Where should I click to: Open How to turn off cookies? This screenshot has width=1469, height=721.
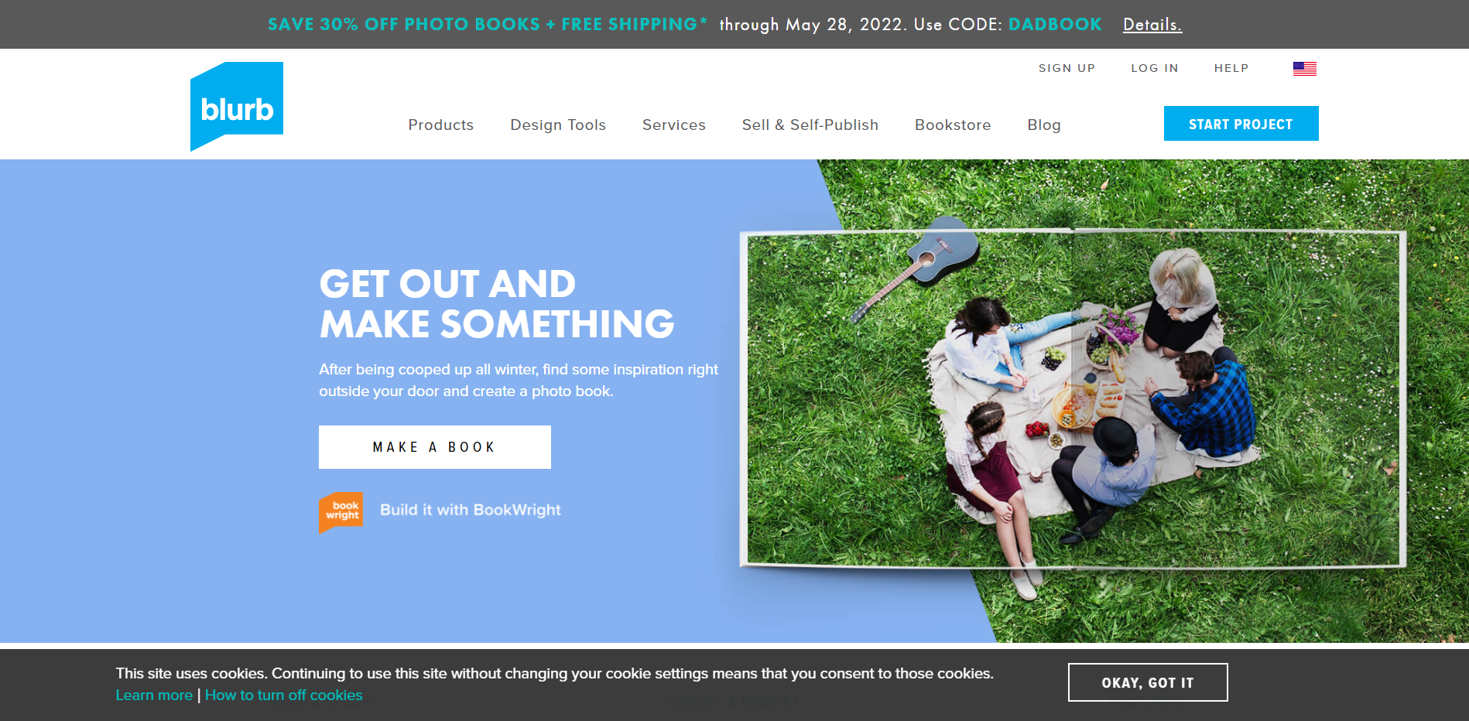click(x=283, y=695)
